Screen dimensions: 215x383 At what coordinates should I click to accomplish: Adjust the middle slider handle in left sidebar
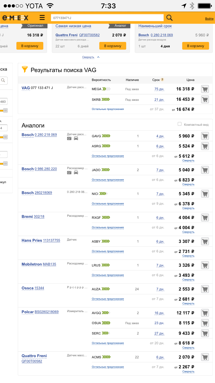[x=5, y=137]
